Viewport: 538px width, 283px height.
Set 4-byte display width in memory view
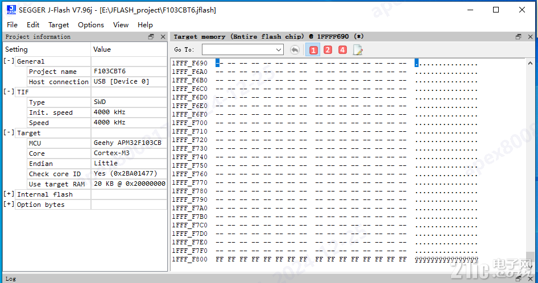342,50
